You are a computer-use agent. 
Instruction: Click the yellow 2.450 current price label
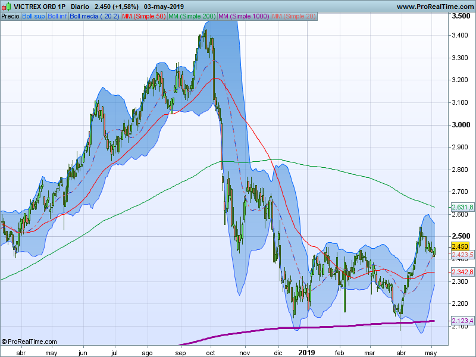pyautogui.click(x=460, y=246)
